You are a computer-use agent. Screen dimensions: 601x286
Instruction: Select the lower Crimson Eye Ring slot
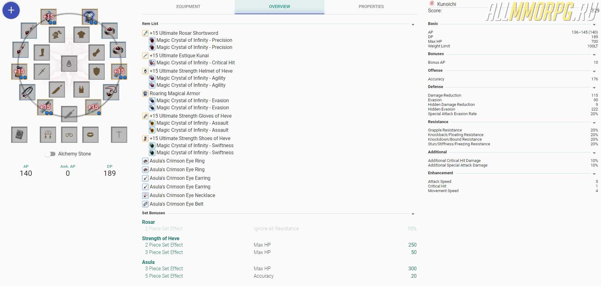pos(118,50)
